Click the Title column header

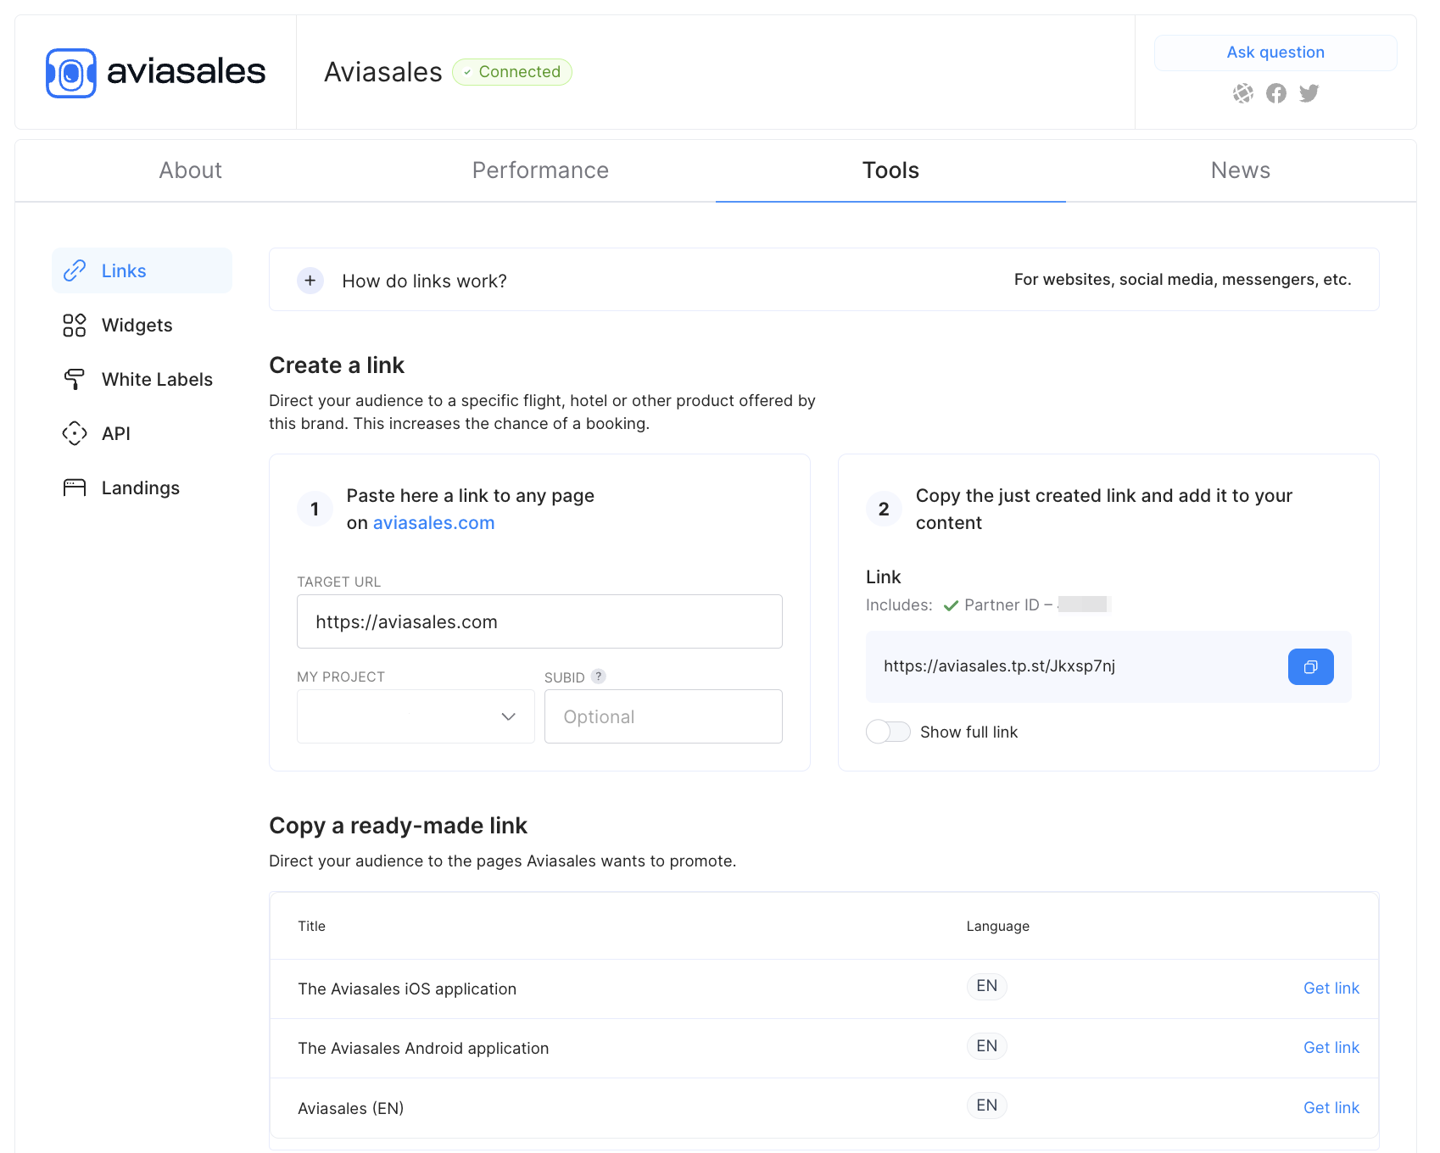coord(311,926)
